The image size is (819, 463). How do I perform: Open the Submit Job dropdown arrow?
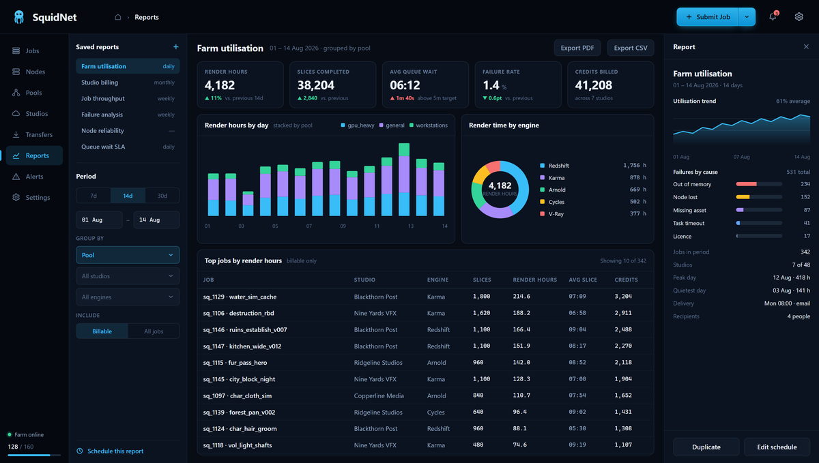[747, 17]
